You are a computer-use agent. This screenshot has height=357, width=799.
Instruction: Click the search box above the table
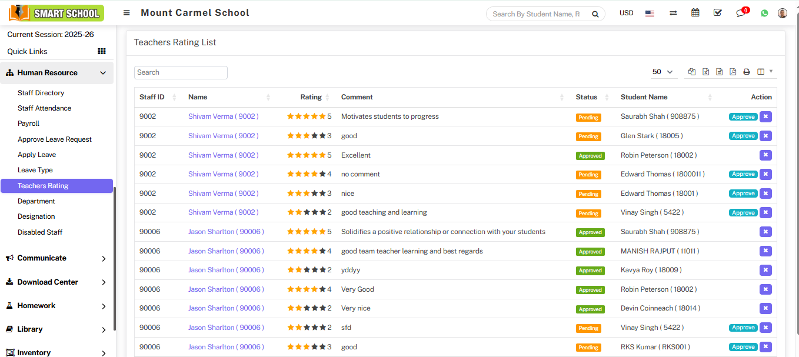pos(180,72)
